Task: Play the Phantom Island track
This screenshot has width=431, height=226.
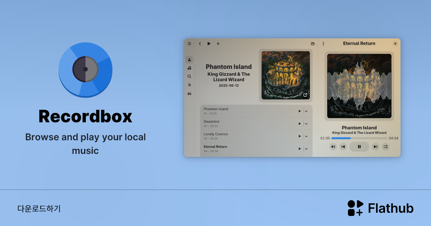Action: [299, 111]
